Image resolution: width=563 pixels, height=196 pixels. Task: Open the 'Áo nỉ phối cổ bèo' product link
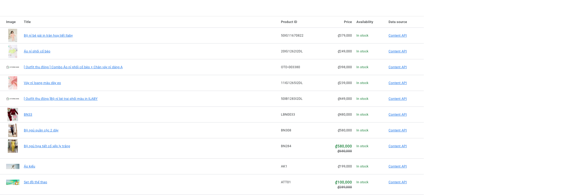click(x=37, y=51)
